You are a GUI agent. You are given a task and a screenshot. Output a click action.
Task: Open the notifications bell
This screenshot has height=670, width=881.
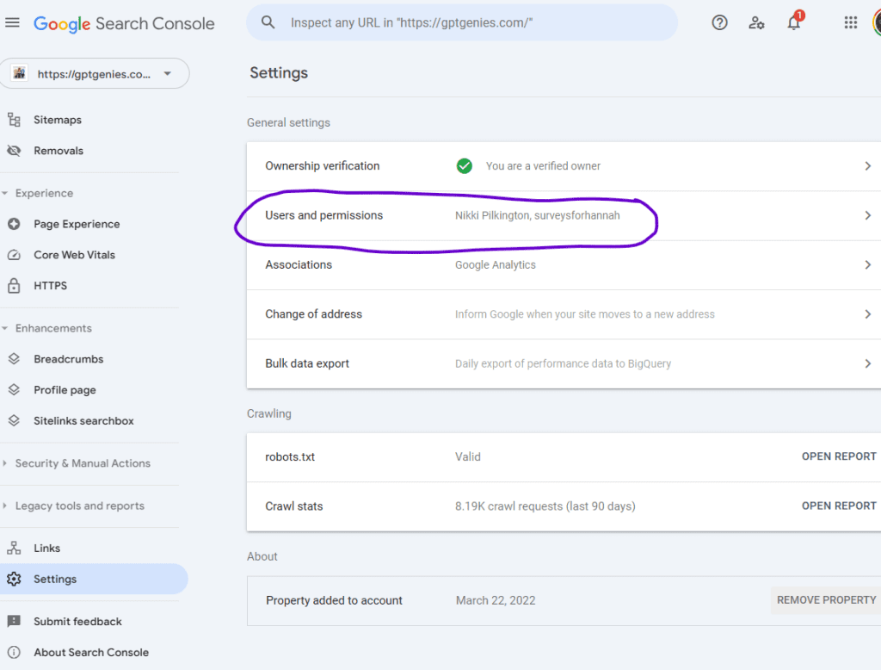coord(793,23)
